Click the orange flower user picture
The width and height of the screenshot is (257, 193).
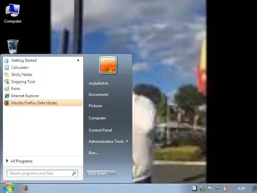point(108,65)
